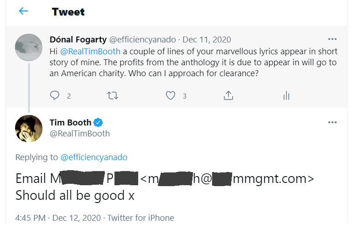
Task: Open more options on Dónal Fogarty's tweet
Action: click(x=332, y=39)
